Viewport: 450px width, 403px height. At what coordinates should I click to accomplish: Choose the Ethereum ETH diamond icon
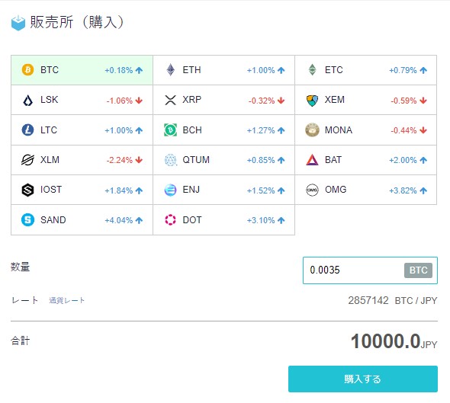pyautogui.click(x=171, y=69)
